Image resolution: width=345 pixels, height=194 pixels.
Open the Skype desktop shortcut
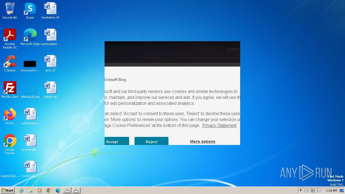[x=30, y=11]
